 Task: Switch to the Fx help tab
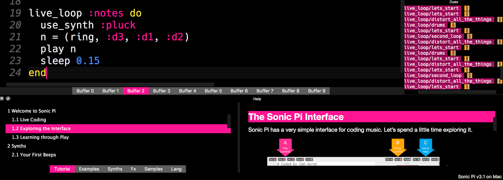click(134, 169)
